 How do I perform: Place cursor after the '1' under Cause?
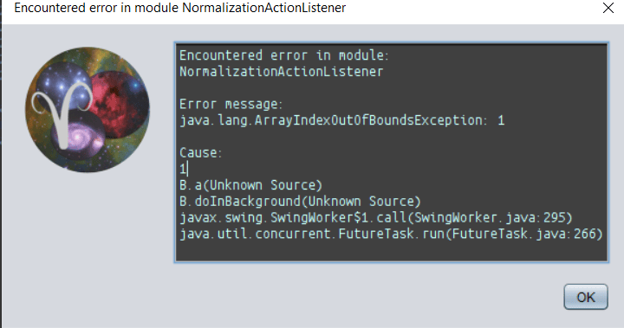click(187, 169)
